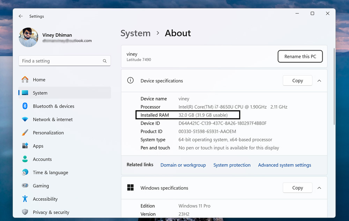Click the Accessibility figure icon
This screenshot has width=349, height=221.
click(x=25, y=199)
